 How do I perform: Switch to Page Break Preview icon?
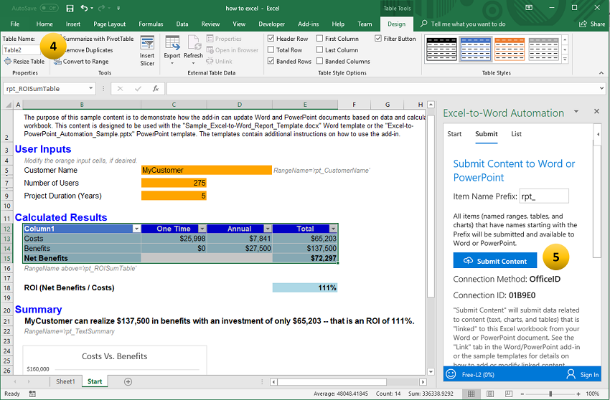coord(509,394)
